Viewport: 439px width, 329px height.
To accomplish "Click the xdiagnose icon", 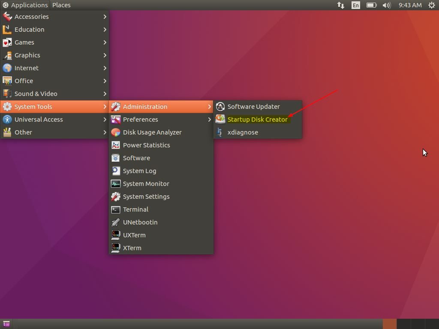I will [x=220, y=132].
